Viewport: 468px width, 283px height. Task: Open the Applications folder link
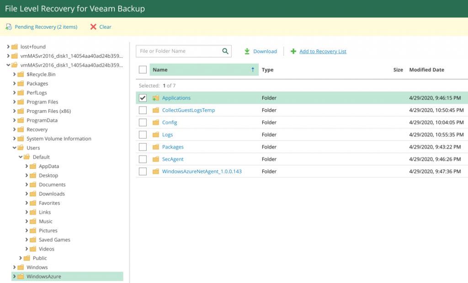[176, 98]
